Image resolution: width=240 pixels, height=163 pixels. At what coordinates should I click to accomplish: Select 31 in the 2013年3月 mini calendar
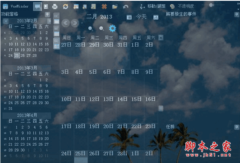tap(10, 109)
